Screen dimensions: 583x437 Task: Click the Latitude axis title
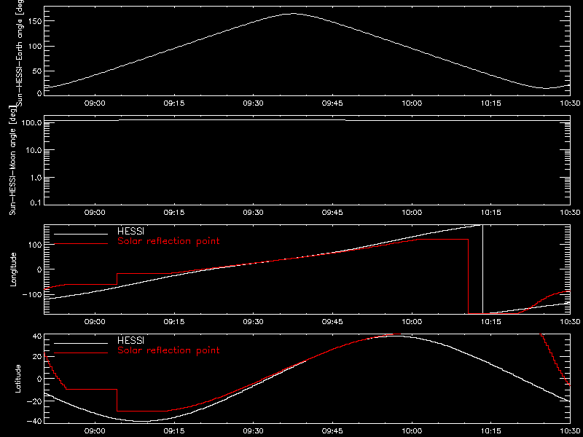[17, 378]
